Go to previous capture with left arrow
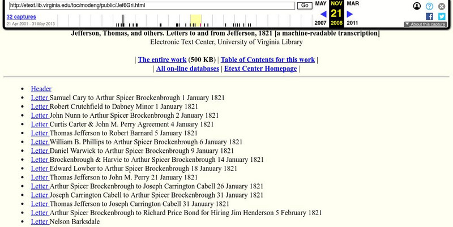453x227 pixels. (x=323, y=14)
